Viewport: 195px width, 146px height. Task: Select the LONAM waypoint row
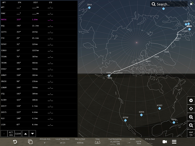coord(39,88)
